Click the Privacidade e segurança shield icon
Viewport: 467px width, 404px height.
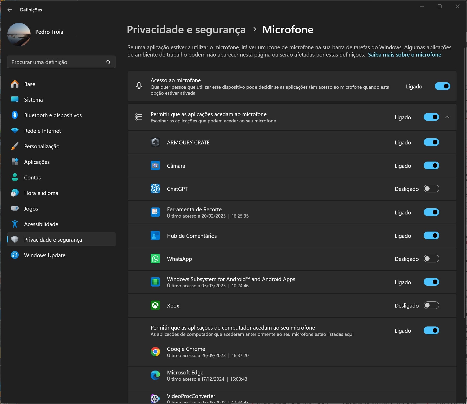[15, 239]
